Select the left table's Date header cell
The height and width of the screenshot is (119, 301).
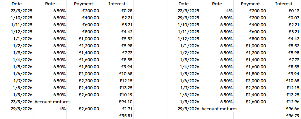coord(17,3)
